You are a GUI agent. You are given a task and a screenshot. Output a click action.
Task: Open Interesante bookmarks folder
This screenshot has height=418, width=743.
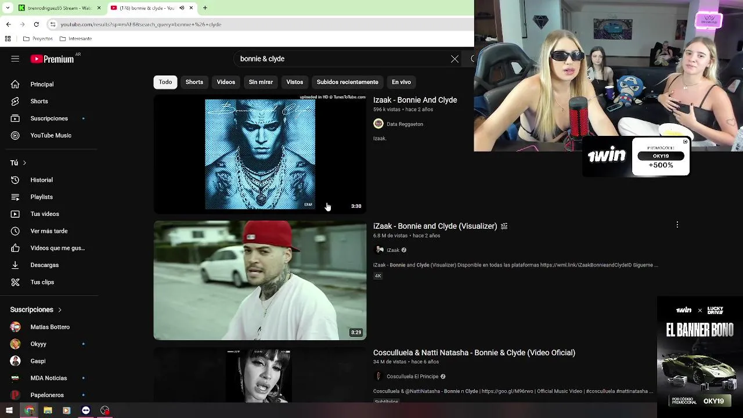pos(75,38)
